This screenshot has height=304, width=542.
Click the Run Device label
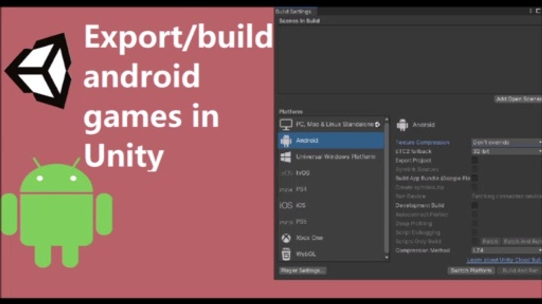tap(410, 196)
